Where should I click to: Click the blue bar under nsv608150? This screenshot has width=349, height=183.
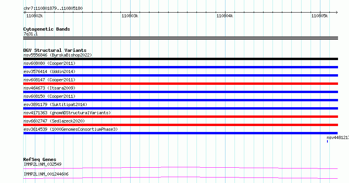pyautogui.click(x=180, y=100)
